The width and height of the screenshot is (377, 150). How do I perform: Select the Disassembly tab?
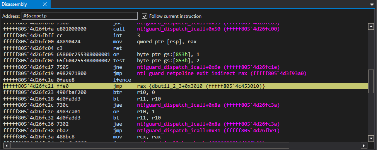[x=14, y=4]
